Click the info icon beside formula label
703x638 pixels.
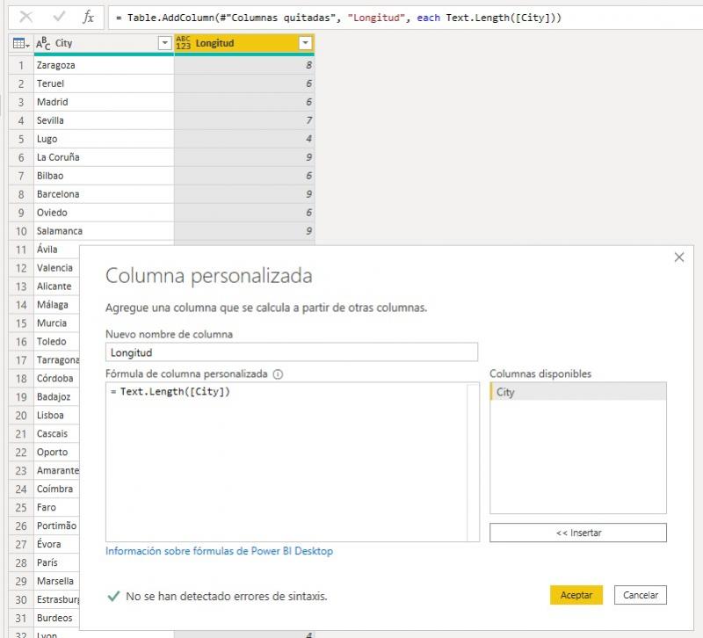(279, 373)
